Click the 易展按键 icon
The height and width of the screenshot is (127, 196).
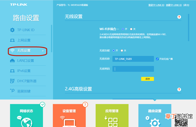coord(12,91)
